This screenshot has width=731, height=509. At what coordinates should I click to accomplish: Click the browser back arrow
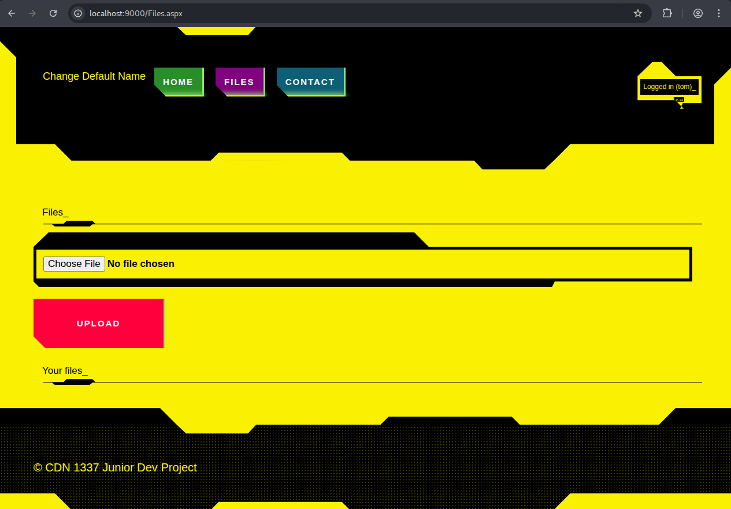12,13
